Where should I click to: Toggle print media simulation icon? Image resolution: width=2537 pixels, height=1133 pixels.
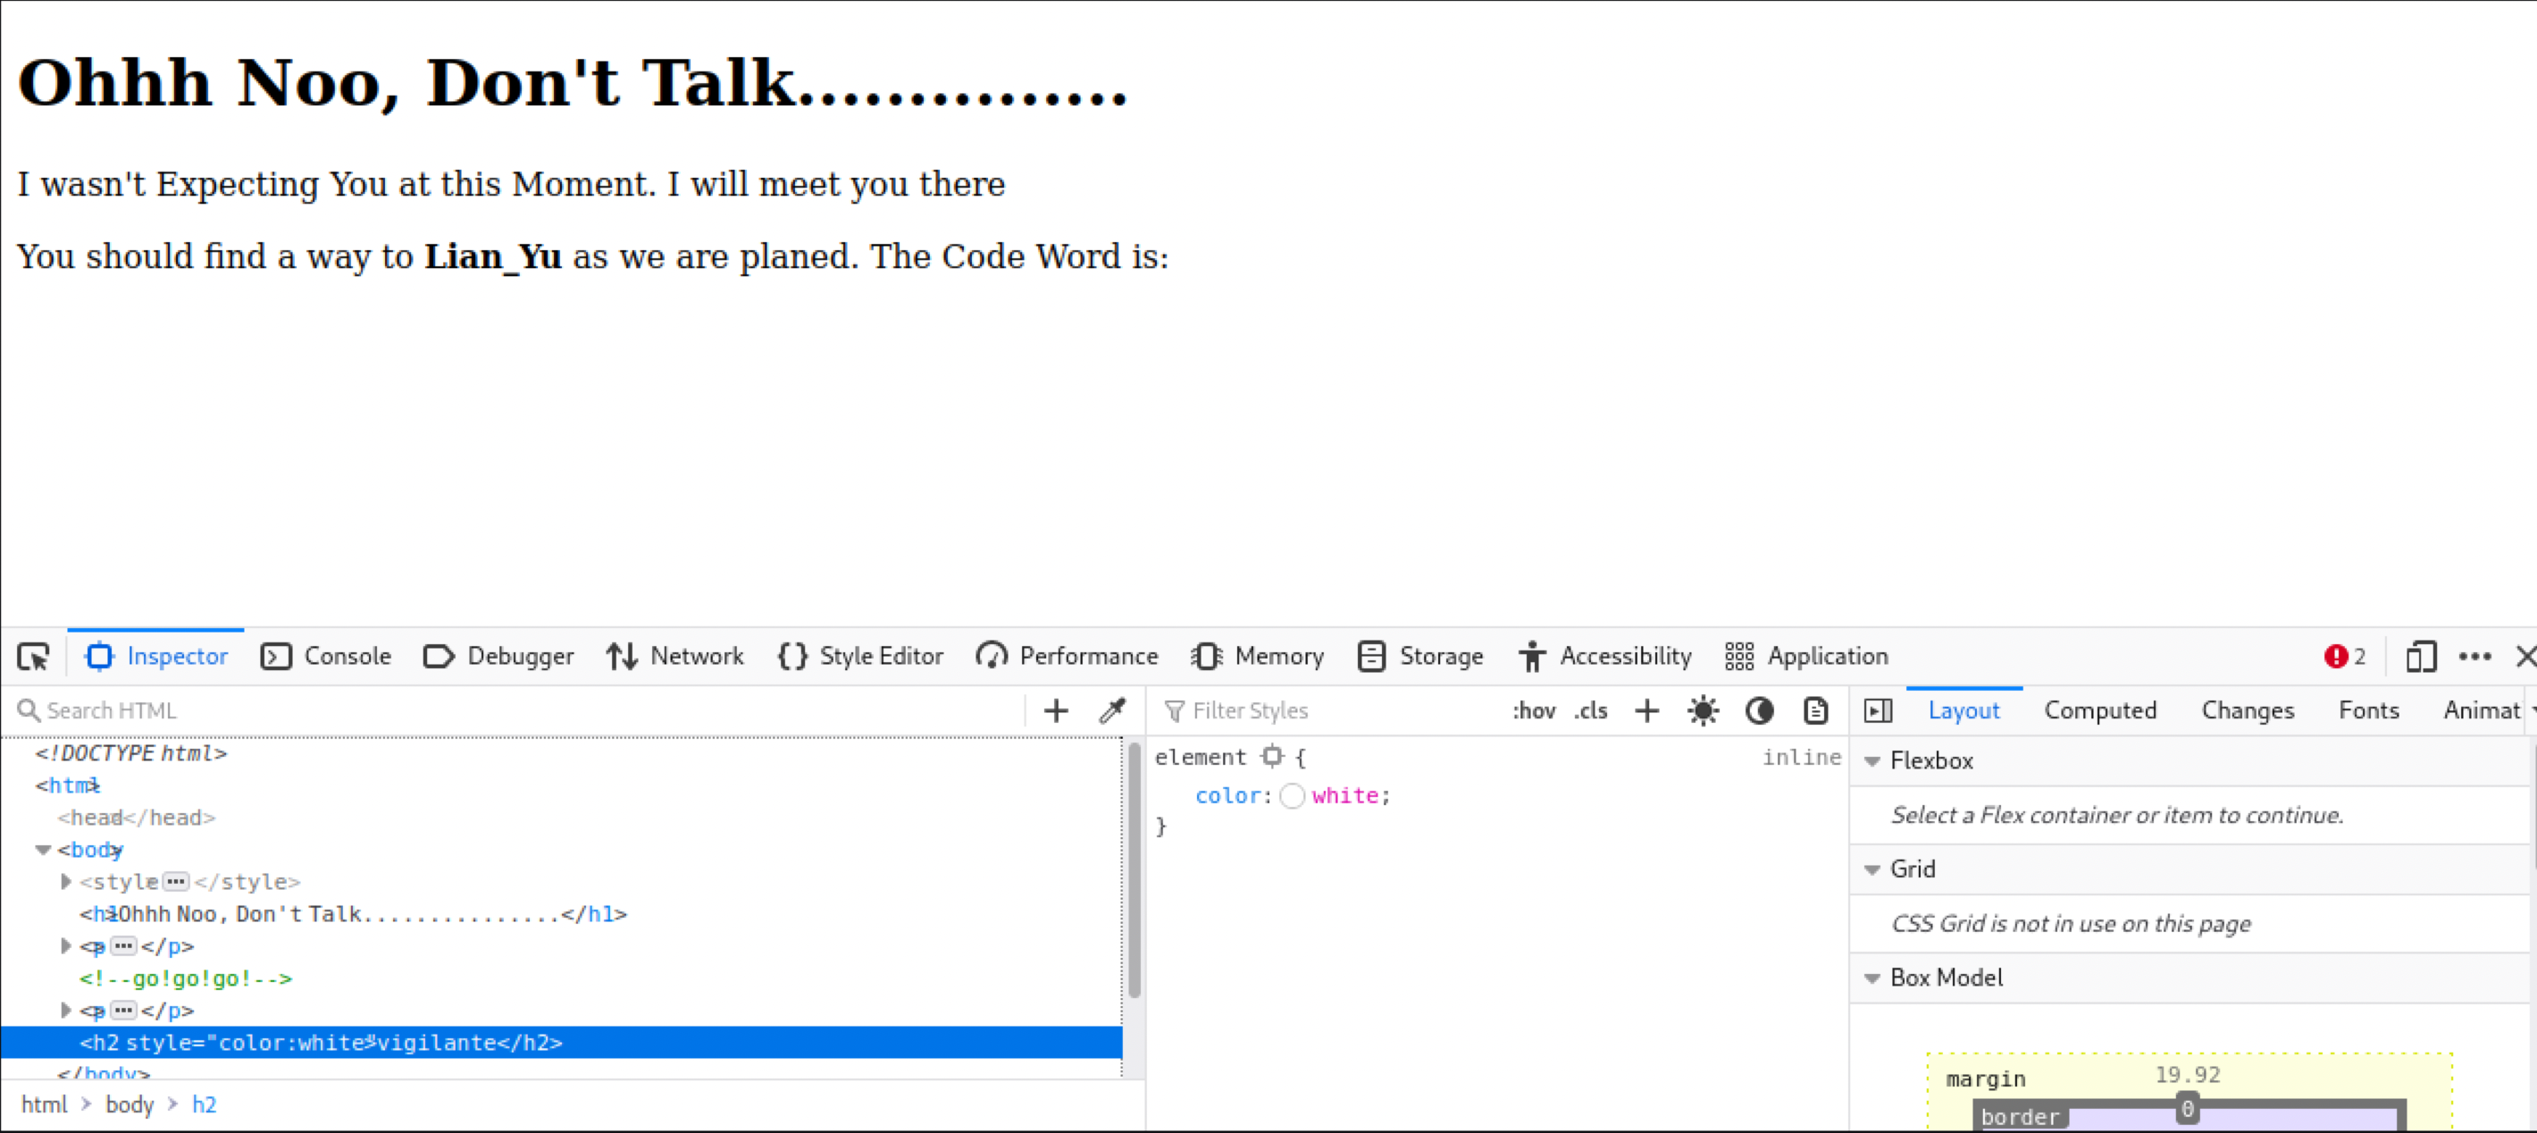tap(1815, 710)
